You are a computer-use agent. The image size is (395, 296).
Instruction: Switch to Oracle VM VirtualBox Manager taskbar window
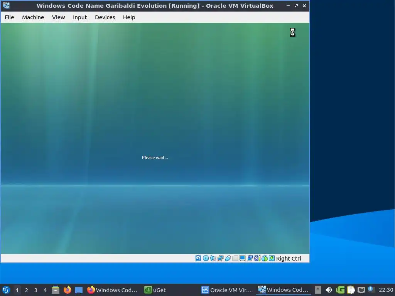click(x=227, y=290)
